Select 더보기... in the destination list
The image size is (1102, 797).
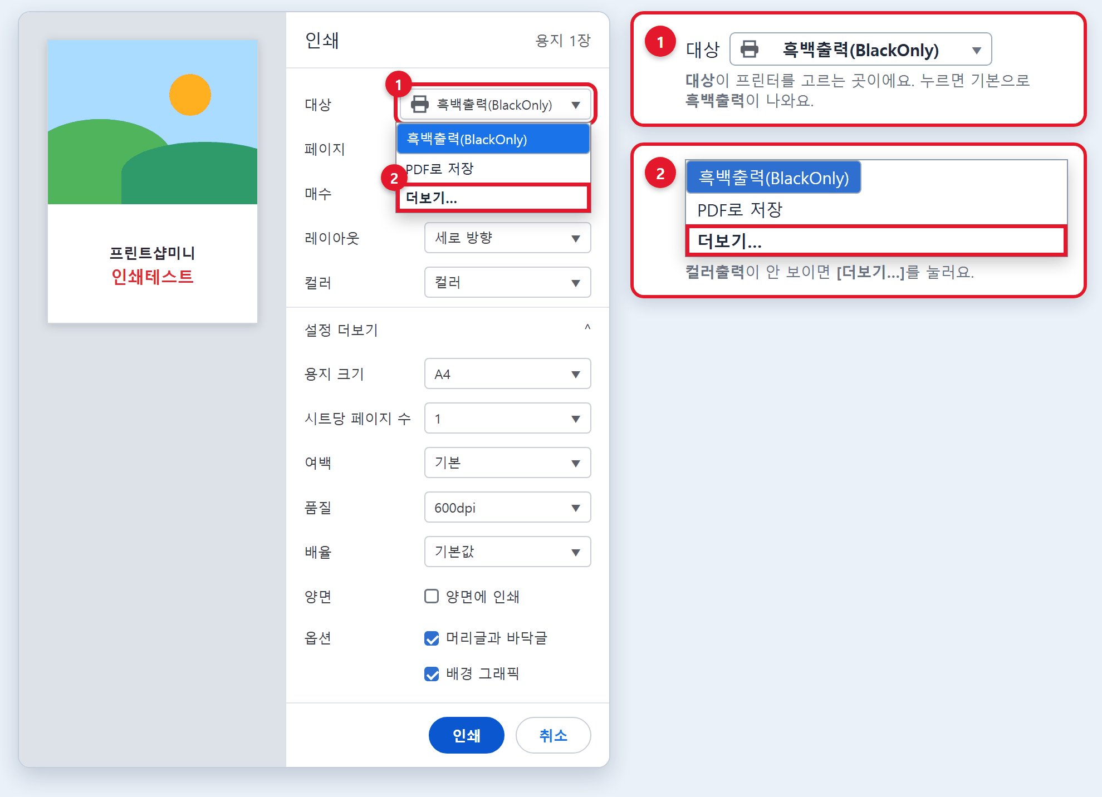coord(493,198)
